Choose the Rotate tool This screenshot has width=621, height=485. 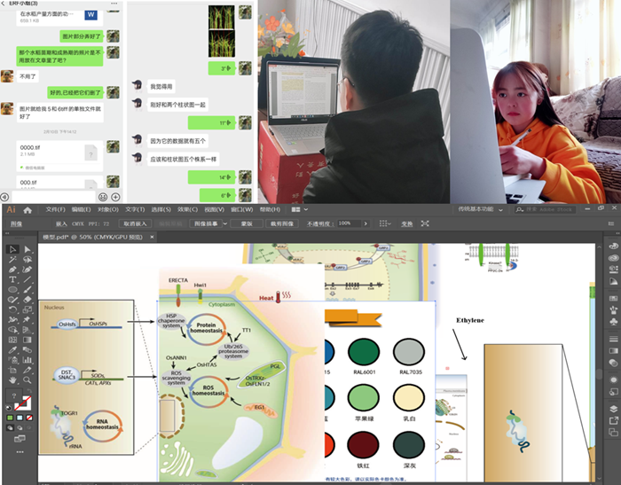pos(12,309)
